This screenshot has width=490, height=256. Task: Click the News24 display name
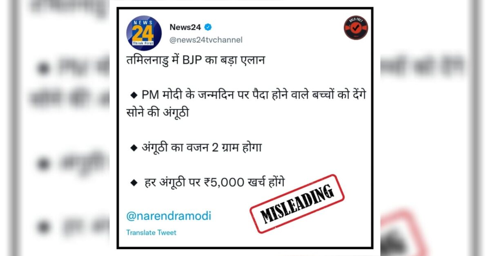coord(185,27)
